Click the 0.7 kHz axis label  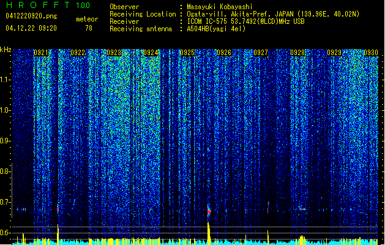(x=5, y=202)
